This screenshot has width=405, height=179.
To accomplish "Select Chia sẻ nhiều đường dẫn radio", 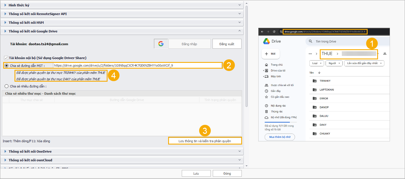I will [x=7, y=86].
